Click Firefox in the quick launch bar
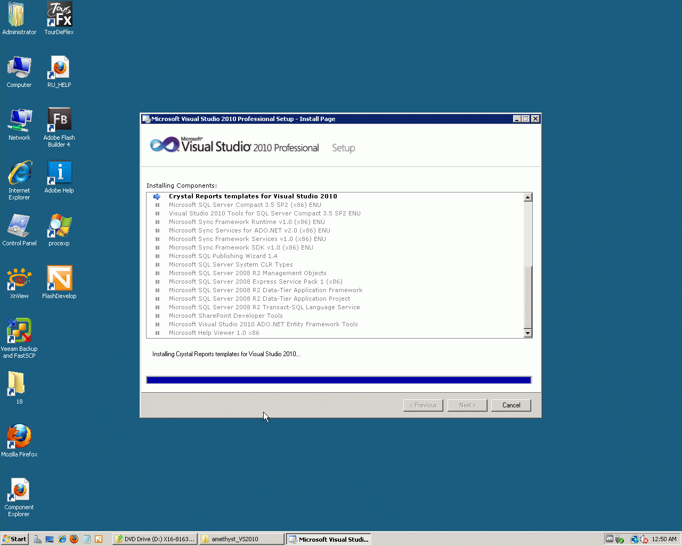Image resolution: width=682 pixels, height=546 pixels. click(74, 539)
